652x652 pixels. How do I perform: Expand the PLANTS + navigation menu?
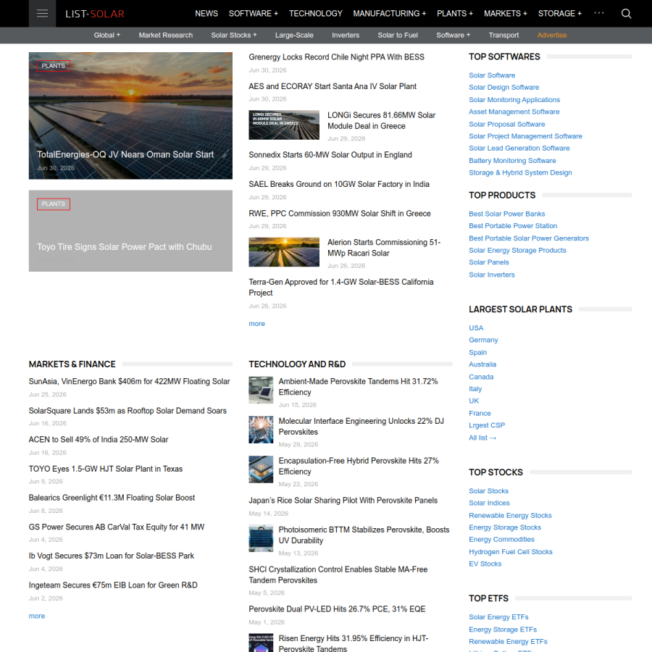tap(455, 14)
